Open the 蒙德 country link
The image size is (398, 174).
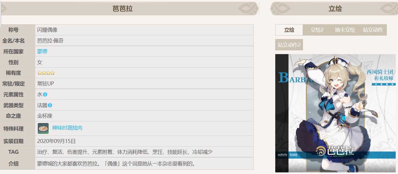42,52
